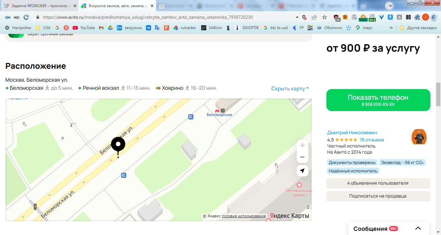The width and height of the screenshot is (441, 235).
Task: Open the SINOPTIK bookmark
Action: pyautogui.click(x=247, y=28)
